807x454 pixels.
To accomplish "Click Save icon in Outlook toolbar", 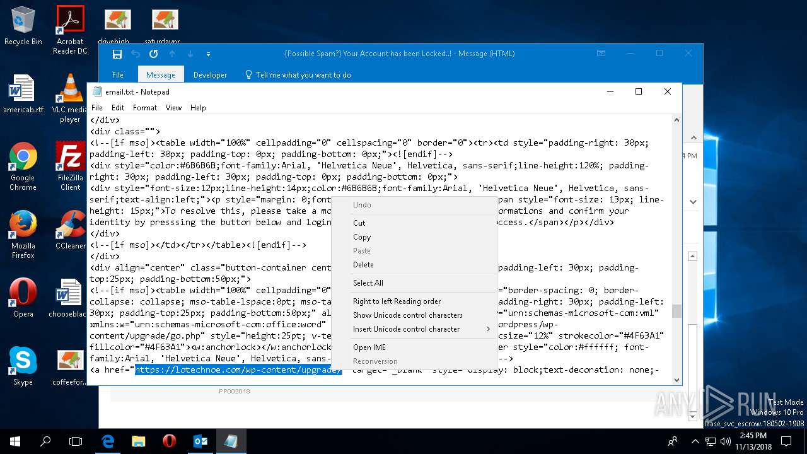I will pos(117,54).
